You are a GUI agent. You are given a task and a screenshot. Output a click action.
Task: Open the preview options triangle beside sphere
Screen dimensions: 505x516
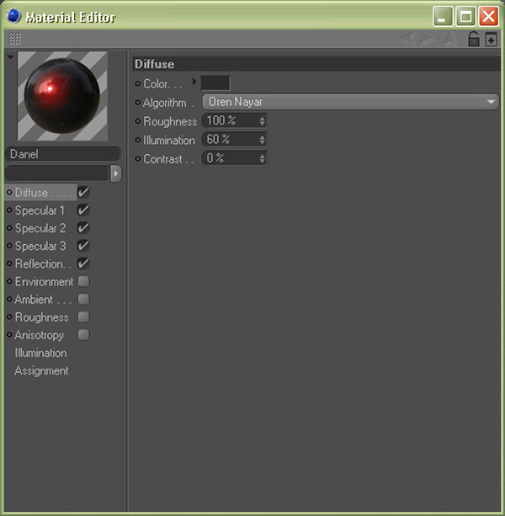click(10, 57)
